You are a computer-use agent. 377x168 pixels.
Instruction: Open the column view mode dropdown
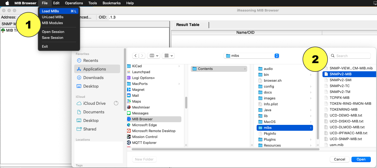[154, 56]
